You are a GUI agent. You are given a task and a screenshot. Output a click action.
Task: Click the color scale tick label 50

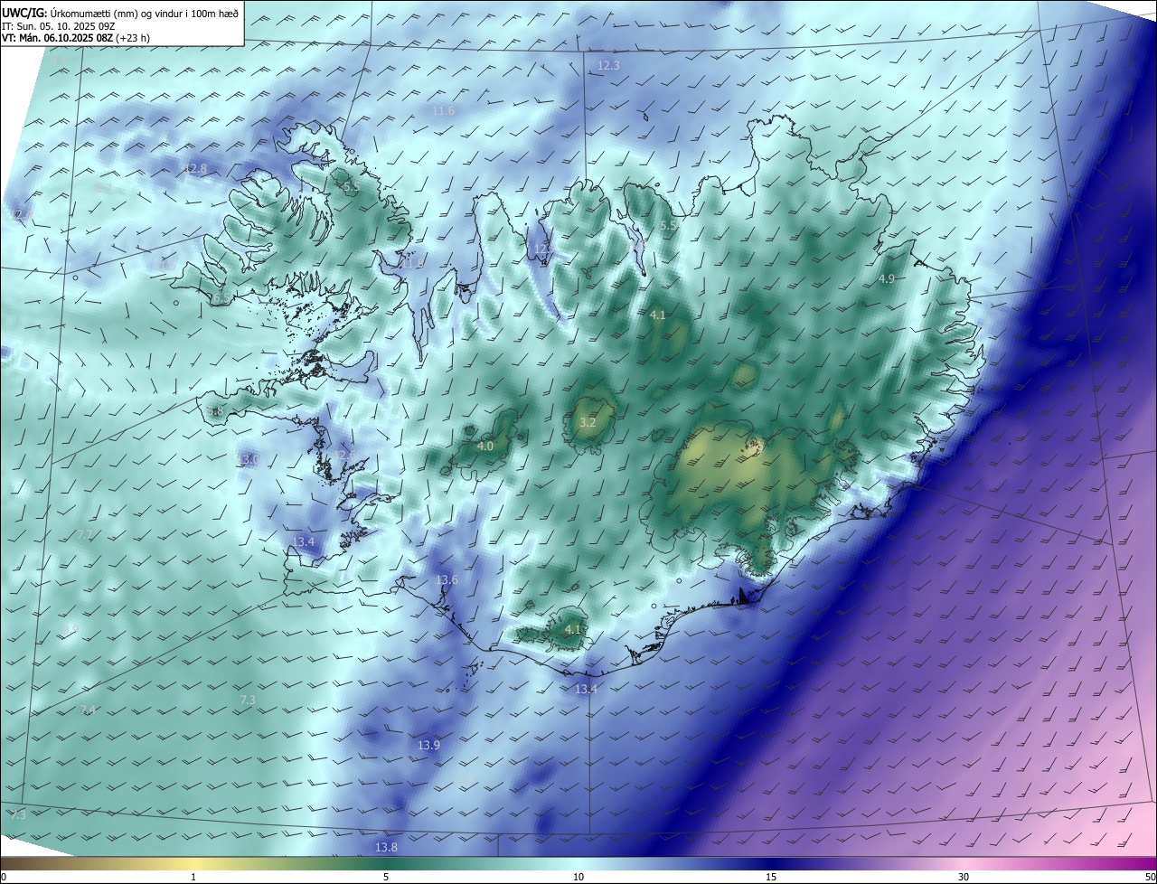1150,877
